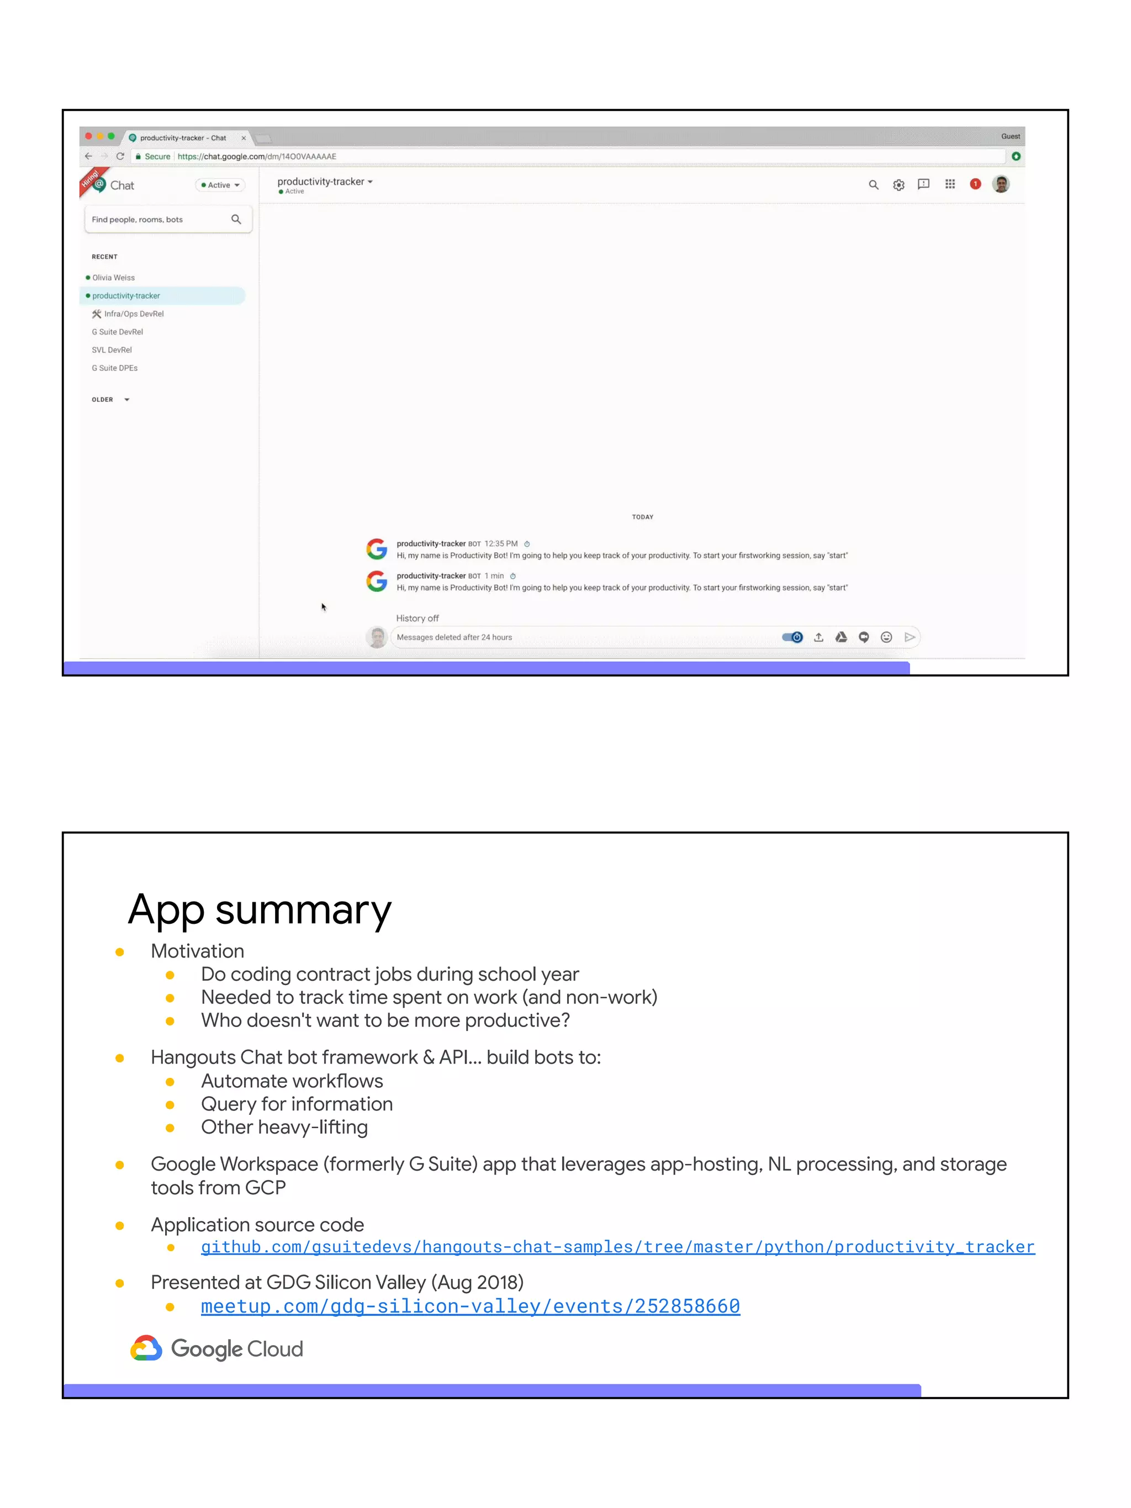
Task: Click the send message arrow
Action: coord(910,637)
